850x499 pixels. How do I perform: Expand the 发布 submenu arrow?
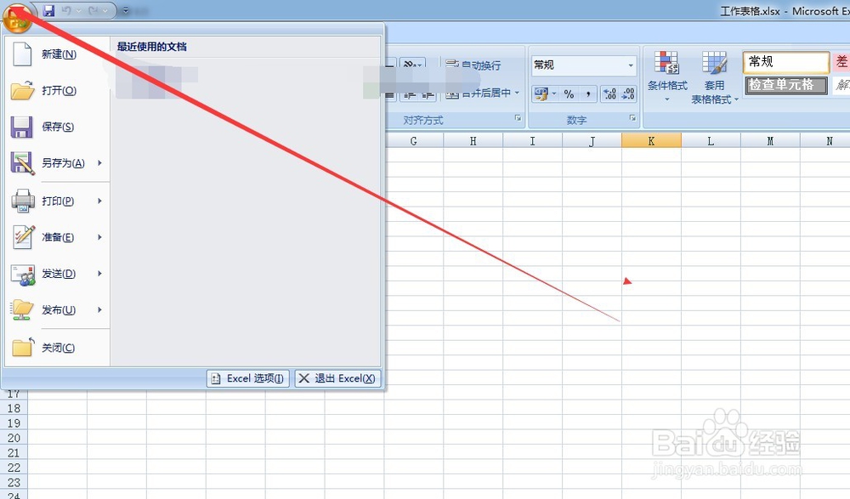pos(99,309)
